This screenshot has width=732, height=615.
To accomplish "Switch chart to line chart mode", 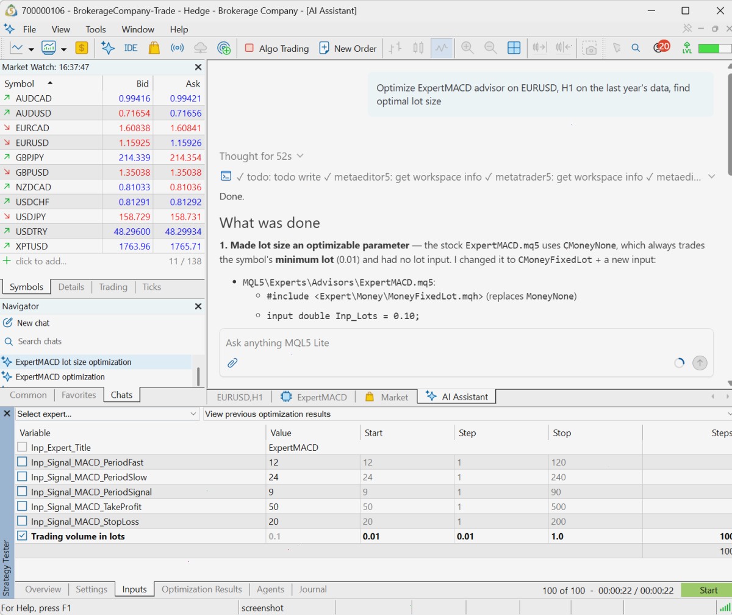I will click(x=442, y=48).
